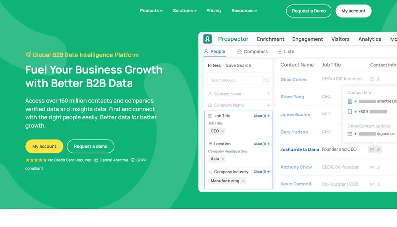
Task: Click the yellow My account button
Action: pyautogui.click(x=44, y=146)
